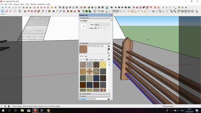Select the Pan hand tool
This screenshot has height=113, width=201.
pyautogui.click(x=57, y=11)
